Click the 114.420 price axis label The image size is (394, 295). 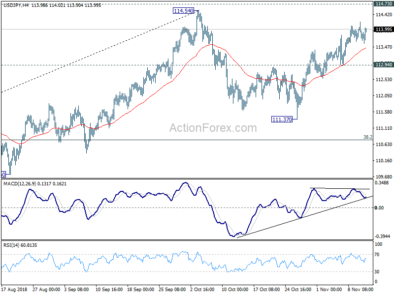point(384,15)
